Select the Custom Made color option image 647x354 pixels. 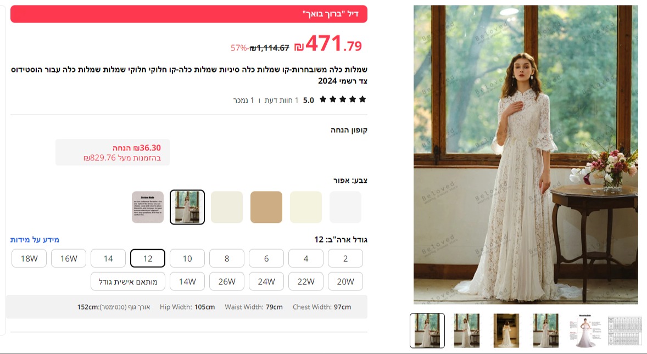148,207
